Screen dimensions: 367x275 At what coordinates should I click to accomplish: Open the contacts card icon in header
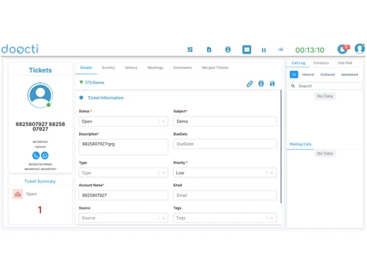pos(228,50)
